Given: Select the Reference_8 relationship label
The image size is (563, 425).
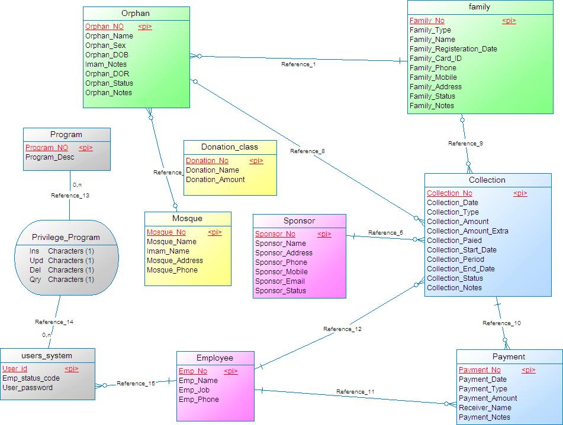Looking at the screenshot, I should 307,151.
